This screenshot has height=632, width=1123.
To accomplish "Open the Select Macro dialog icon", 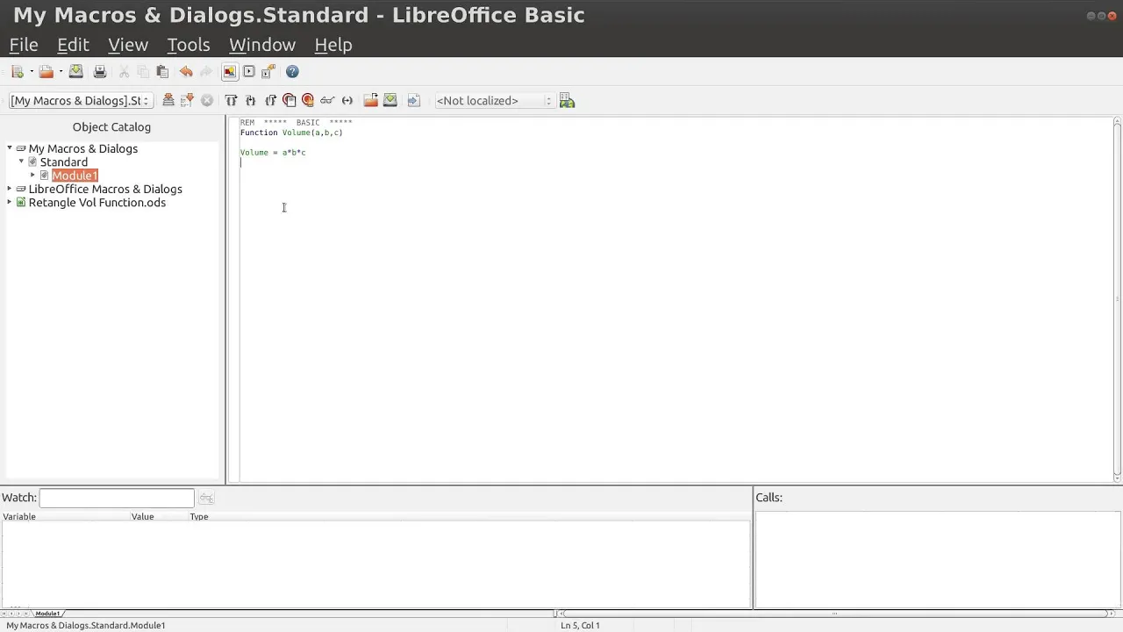I will point(249,72).
